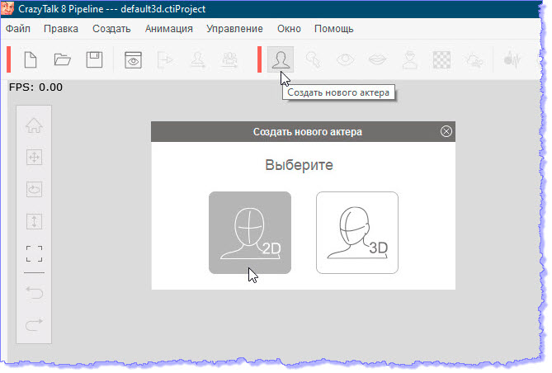Choose the 3D actor option
Viewport: 552px width, 373px height.
click(357, 233)
